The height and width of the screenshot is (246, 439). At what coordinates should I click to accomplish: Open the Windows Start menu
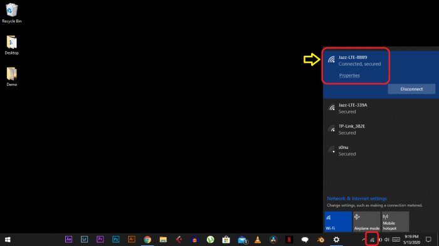click(8, 240)
